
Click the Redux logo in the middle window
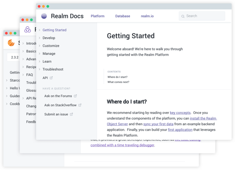click(x=27, y=30)
